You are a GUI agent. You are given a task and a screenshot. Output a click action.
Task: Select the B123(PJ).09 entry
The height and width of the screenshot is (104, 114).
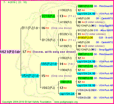click(x=85, y=30)
